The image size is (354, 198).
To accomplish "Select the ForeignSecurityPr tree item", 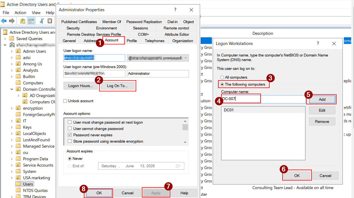I will [39, 114].
